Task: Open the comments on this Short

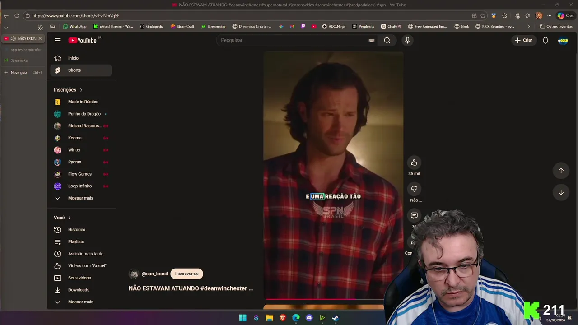Action: [x=414, y=215]
